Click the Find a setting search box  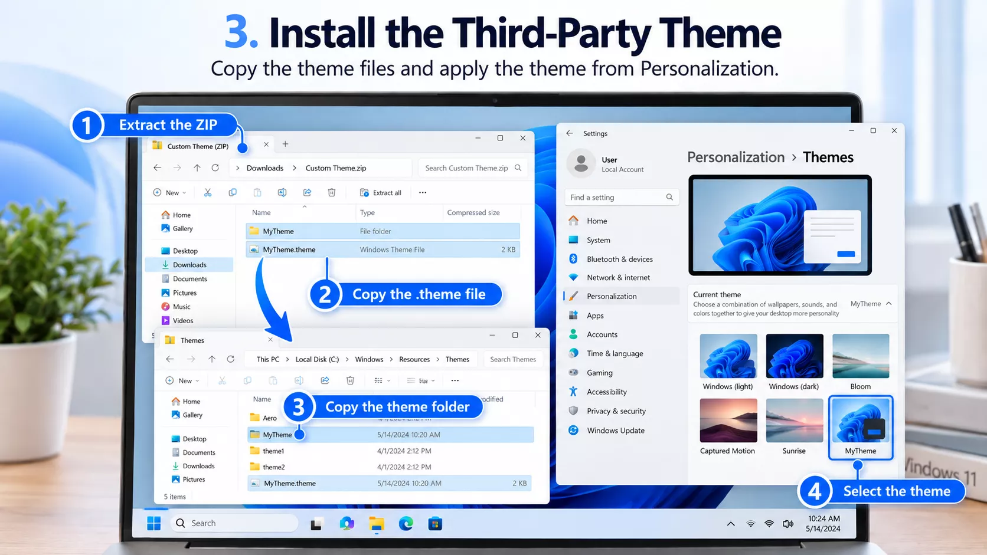622,197
